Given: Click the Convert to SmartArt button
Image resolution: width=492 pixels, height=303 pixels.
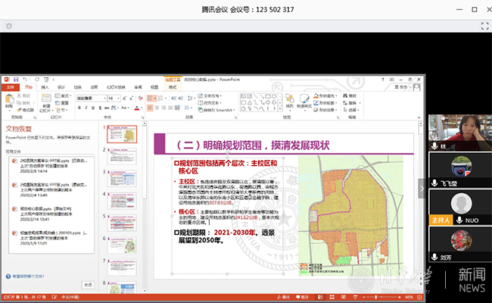Looking at the screenshot, I should (218, 110).
